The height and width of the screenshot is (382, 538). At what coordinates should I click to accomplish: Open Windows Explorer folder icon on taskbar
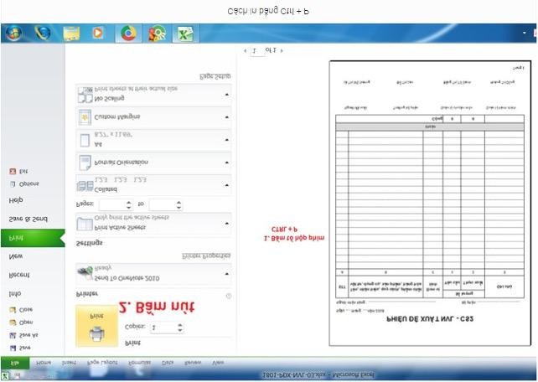click(x=71, y=34)
